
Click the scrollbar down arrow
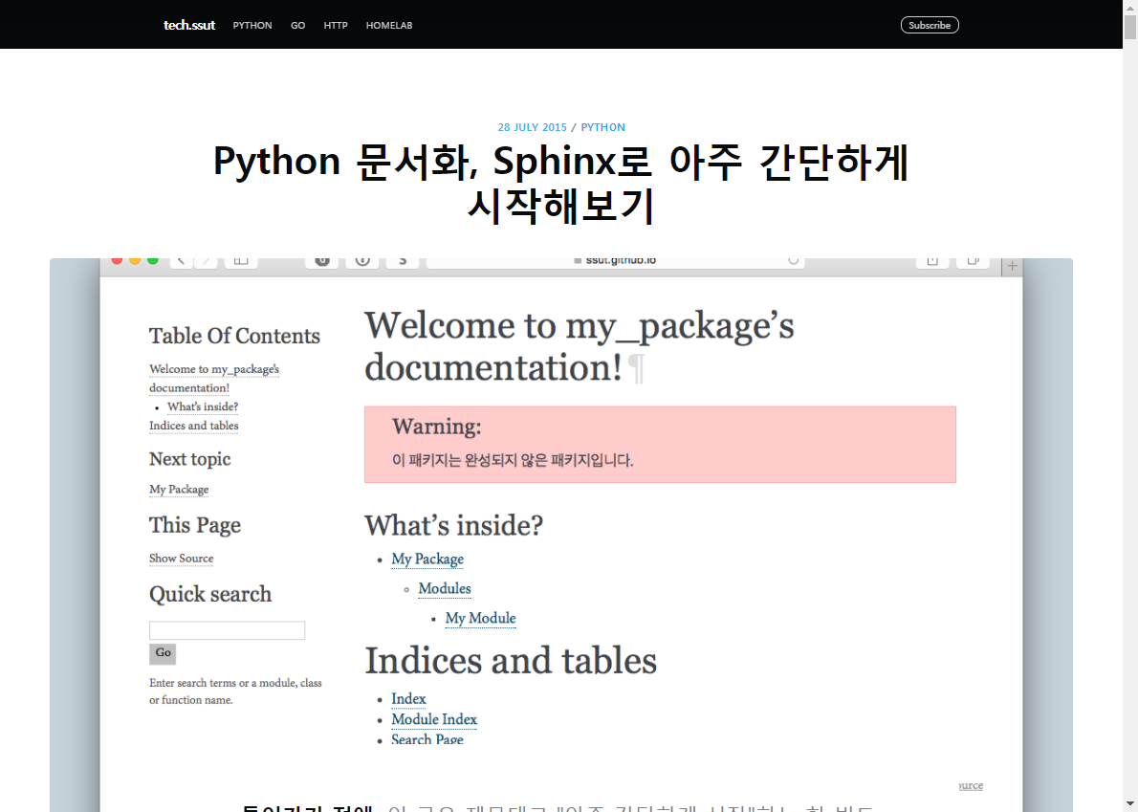(1129, 803)
